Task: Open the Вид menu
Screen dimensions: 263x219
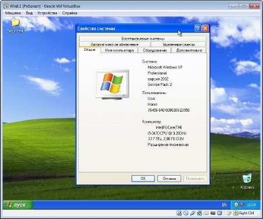Action: (x=29, y=13)
